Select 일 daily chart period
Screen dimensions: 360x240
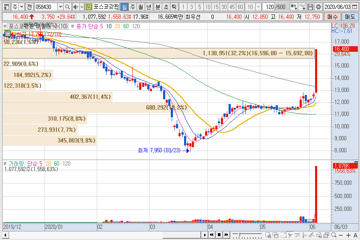124,7
